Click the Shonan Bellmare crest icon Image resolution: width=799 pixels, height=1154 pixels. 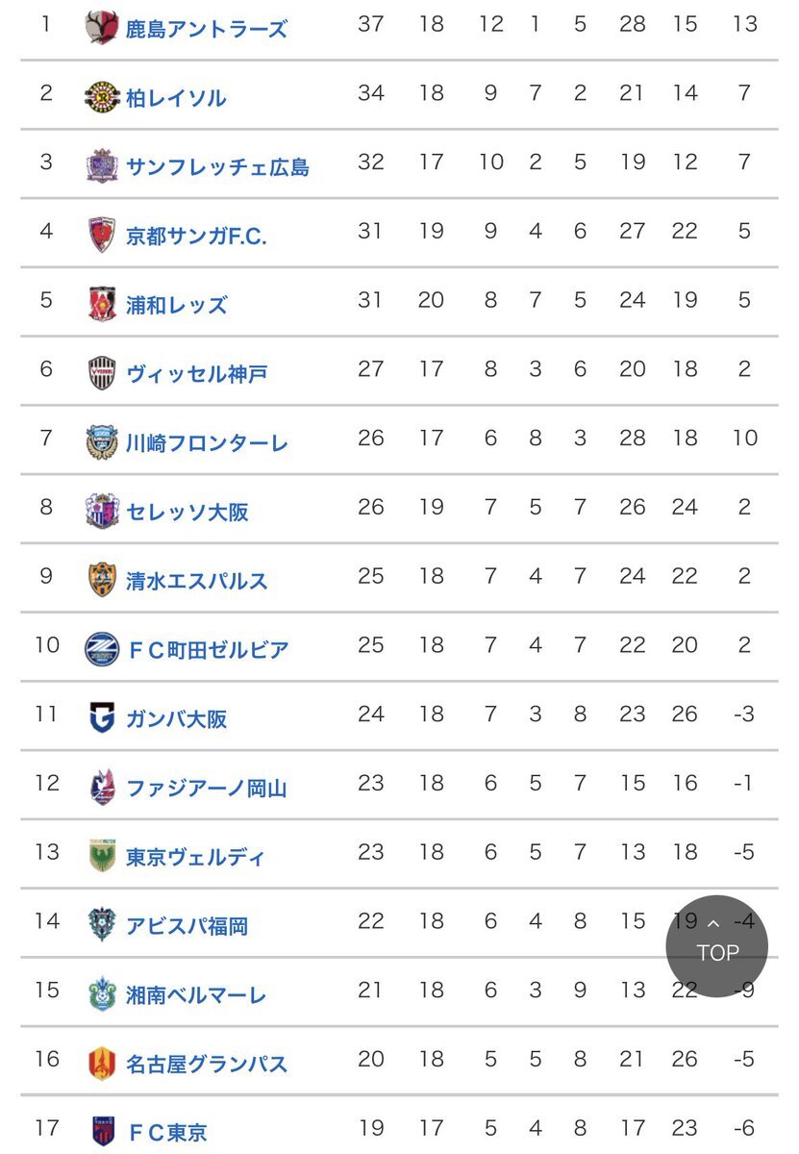(101, 994)
